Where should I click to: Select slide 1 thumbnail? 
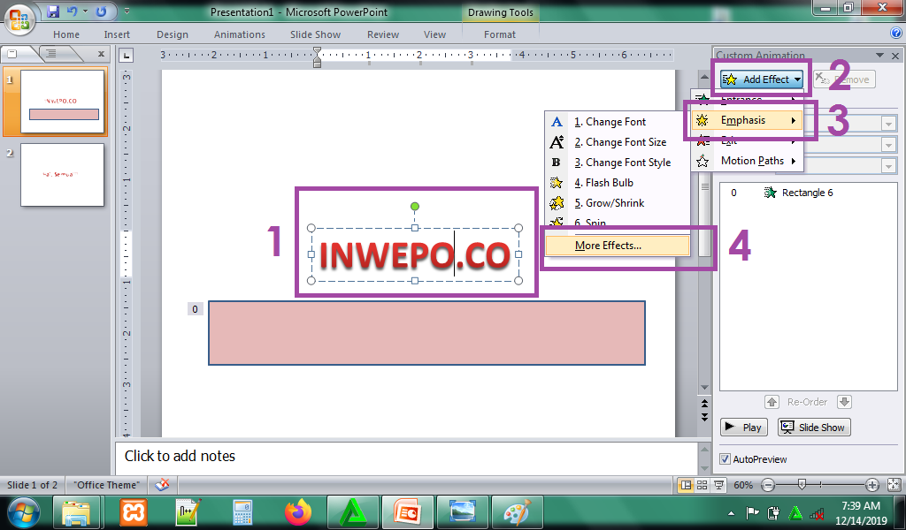[63, 102]
